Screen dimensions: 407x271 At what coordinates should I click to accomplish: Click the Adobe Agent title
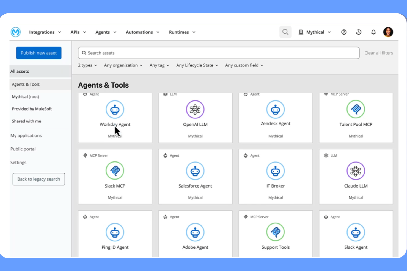(x=195, y=247)
